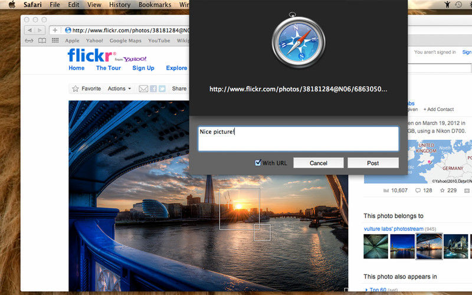Click the Share button on flickr toolbar
This screenshot has width=472, height=295.
tap(179, 88)
